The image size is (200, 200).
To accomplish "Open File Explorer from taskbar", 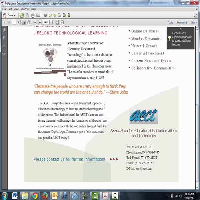I will pyautogui.click(x=25, y=196).
